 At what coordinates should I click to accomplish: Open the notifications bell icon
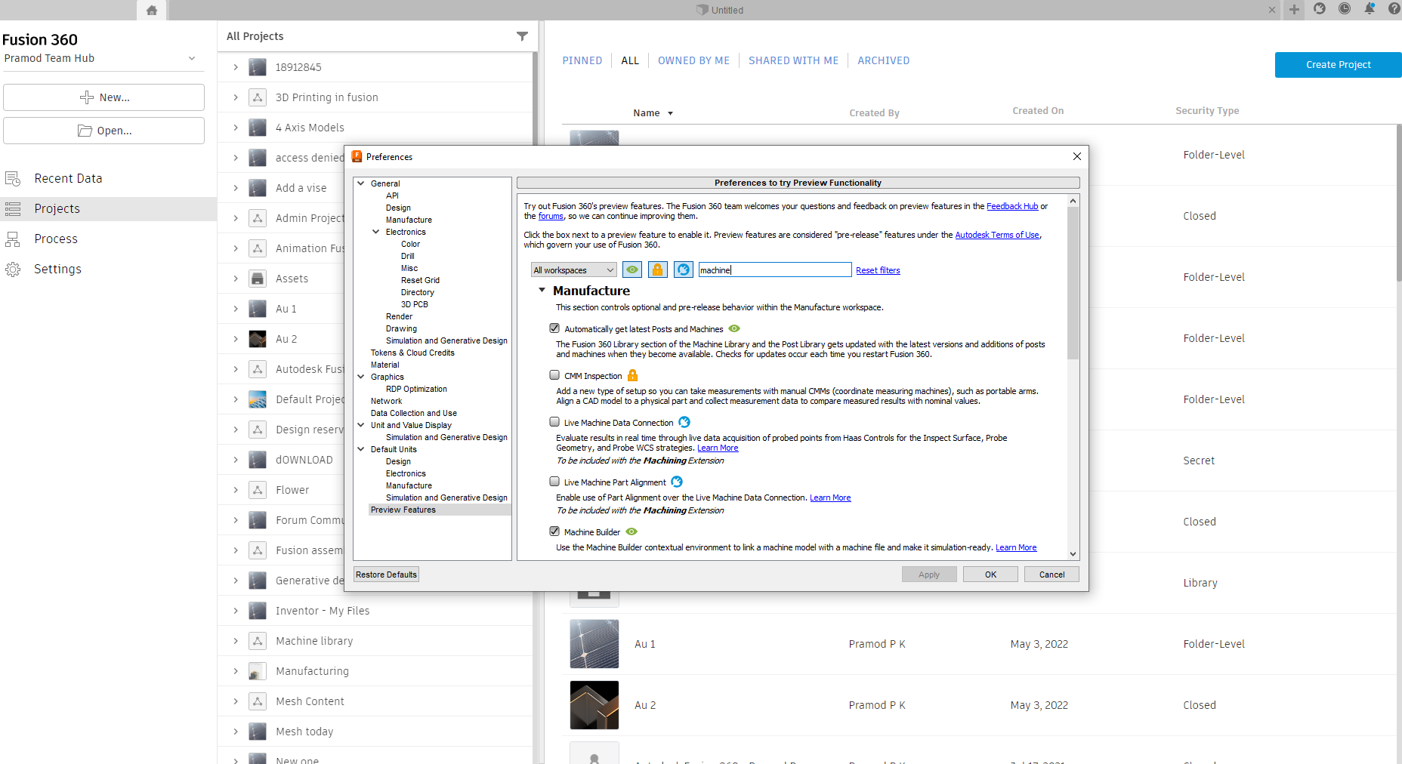(1370, 9)
